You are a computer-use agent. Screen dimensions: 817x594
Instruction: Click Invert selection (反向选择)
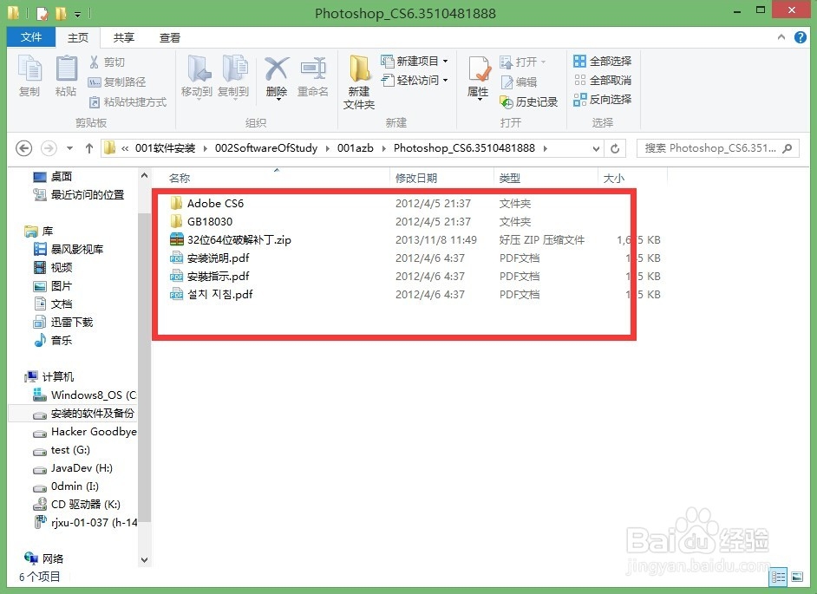pos(602,99)
